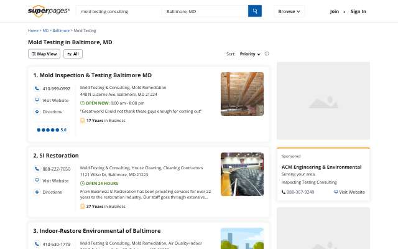Click the phone icon for SI Restoration
This screenshot has width=398, height=249.
click(x=37, y=169)
